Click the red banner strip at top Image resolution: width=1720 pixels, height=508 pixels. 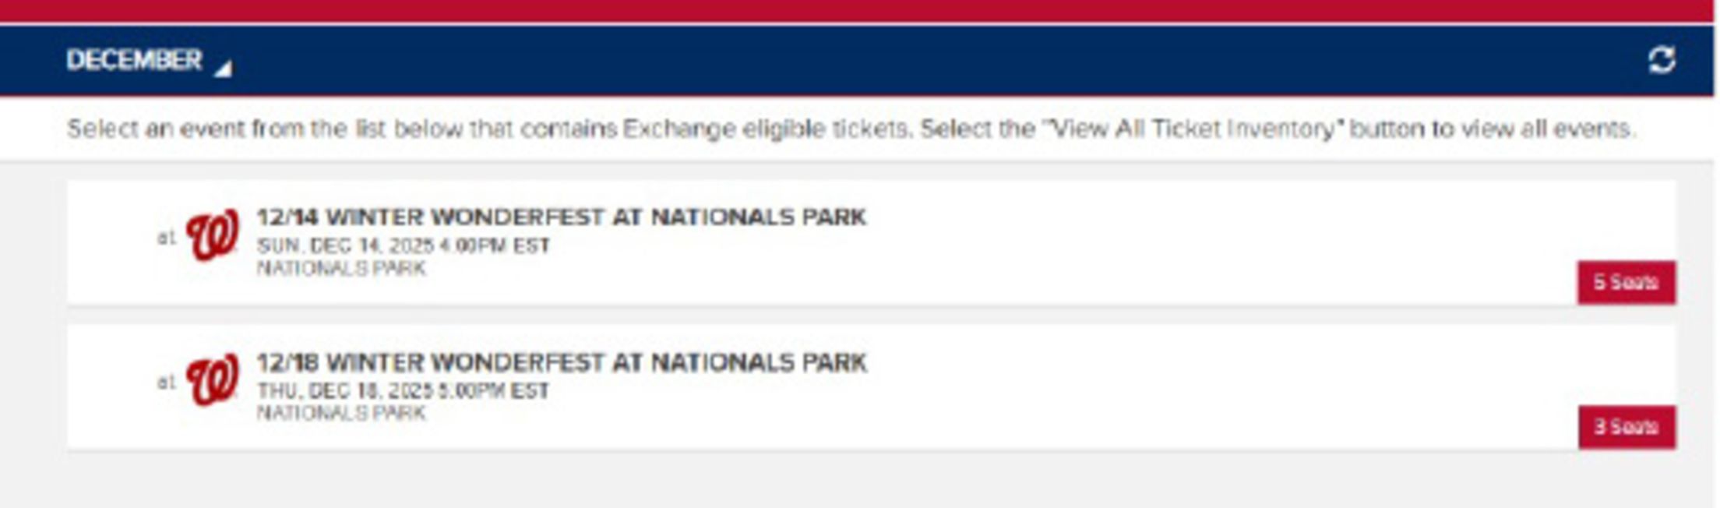point(857,11)
